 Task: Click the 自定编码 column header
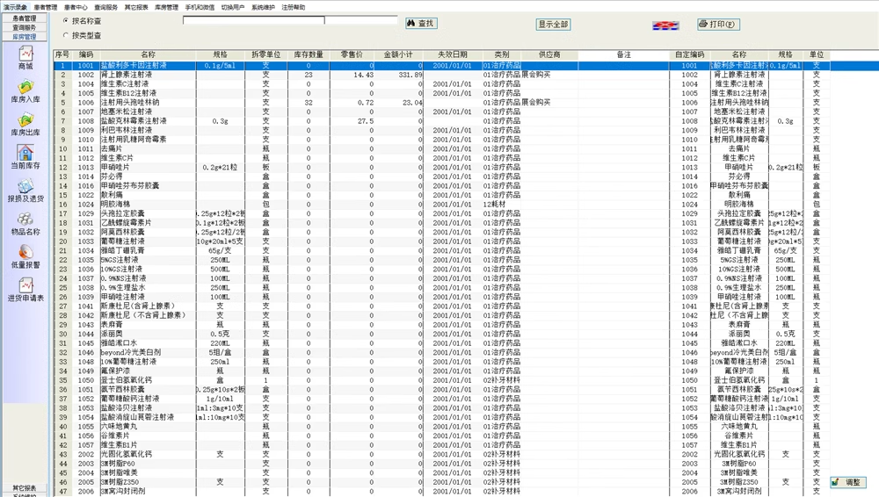coord(689,55)
